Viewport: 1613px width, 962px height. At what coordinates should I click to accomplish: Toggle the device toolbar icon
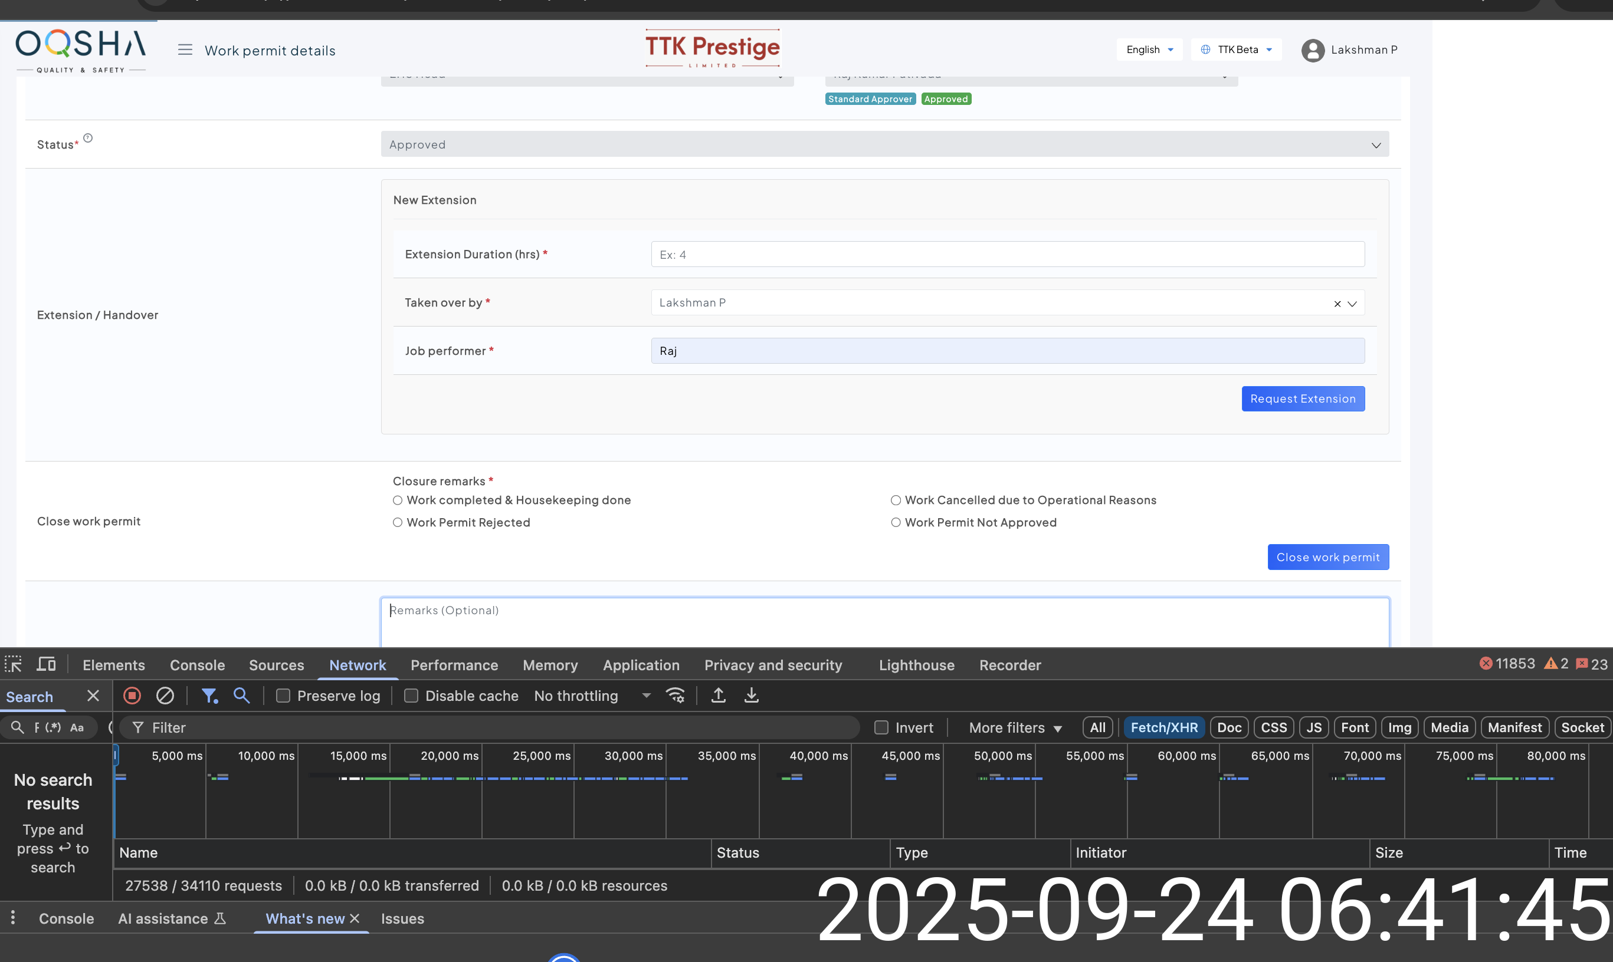[x=46, y=664]
